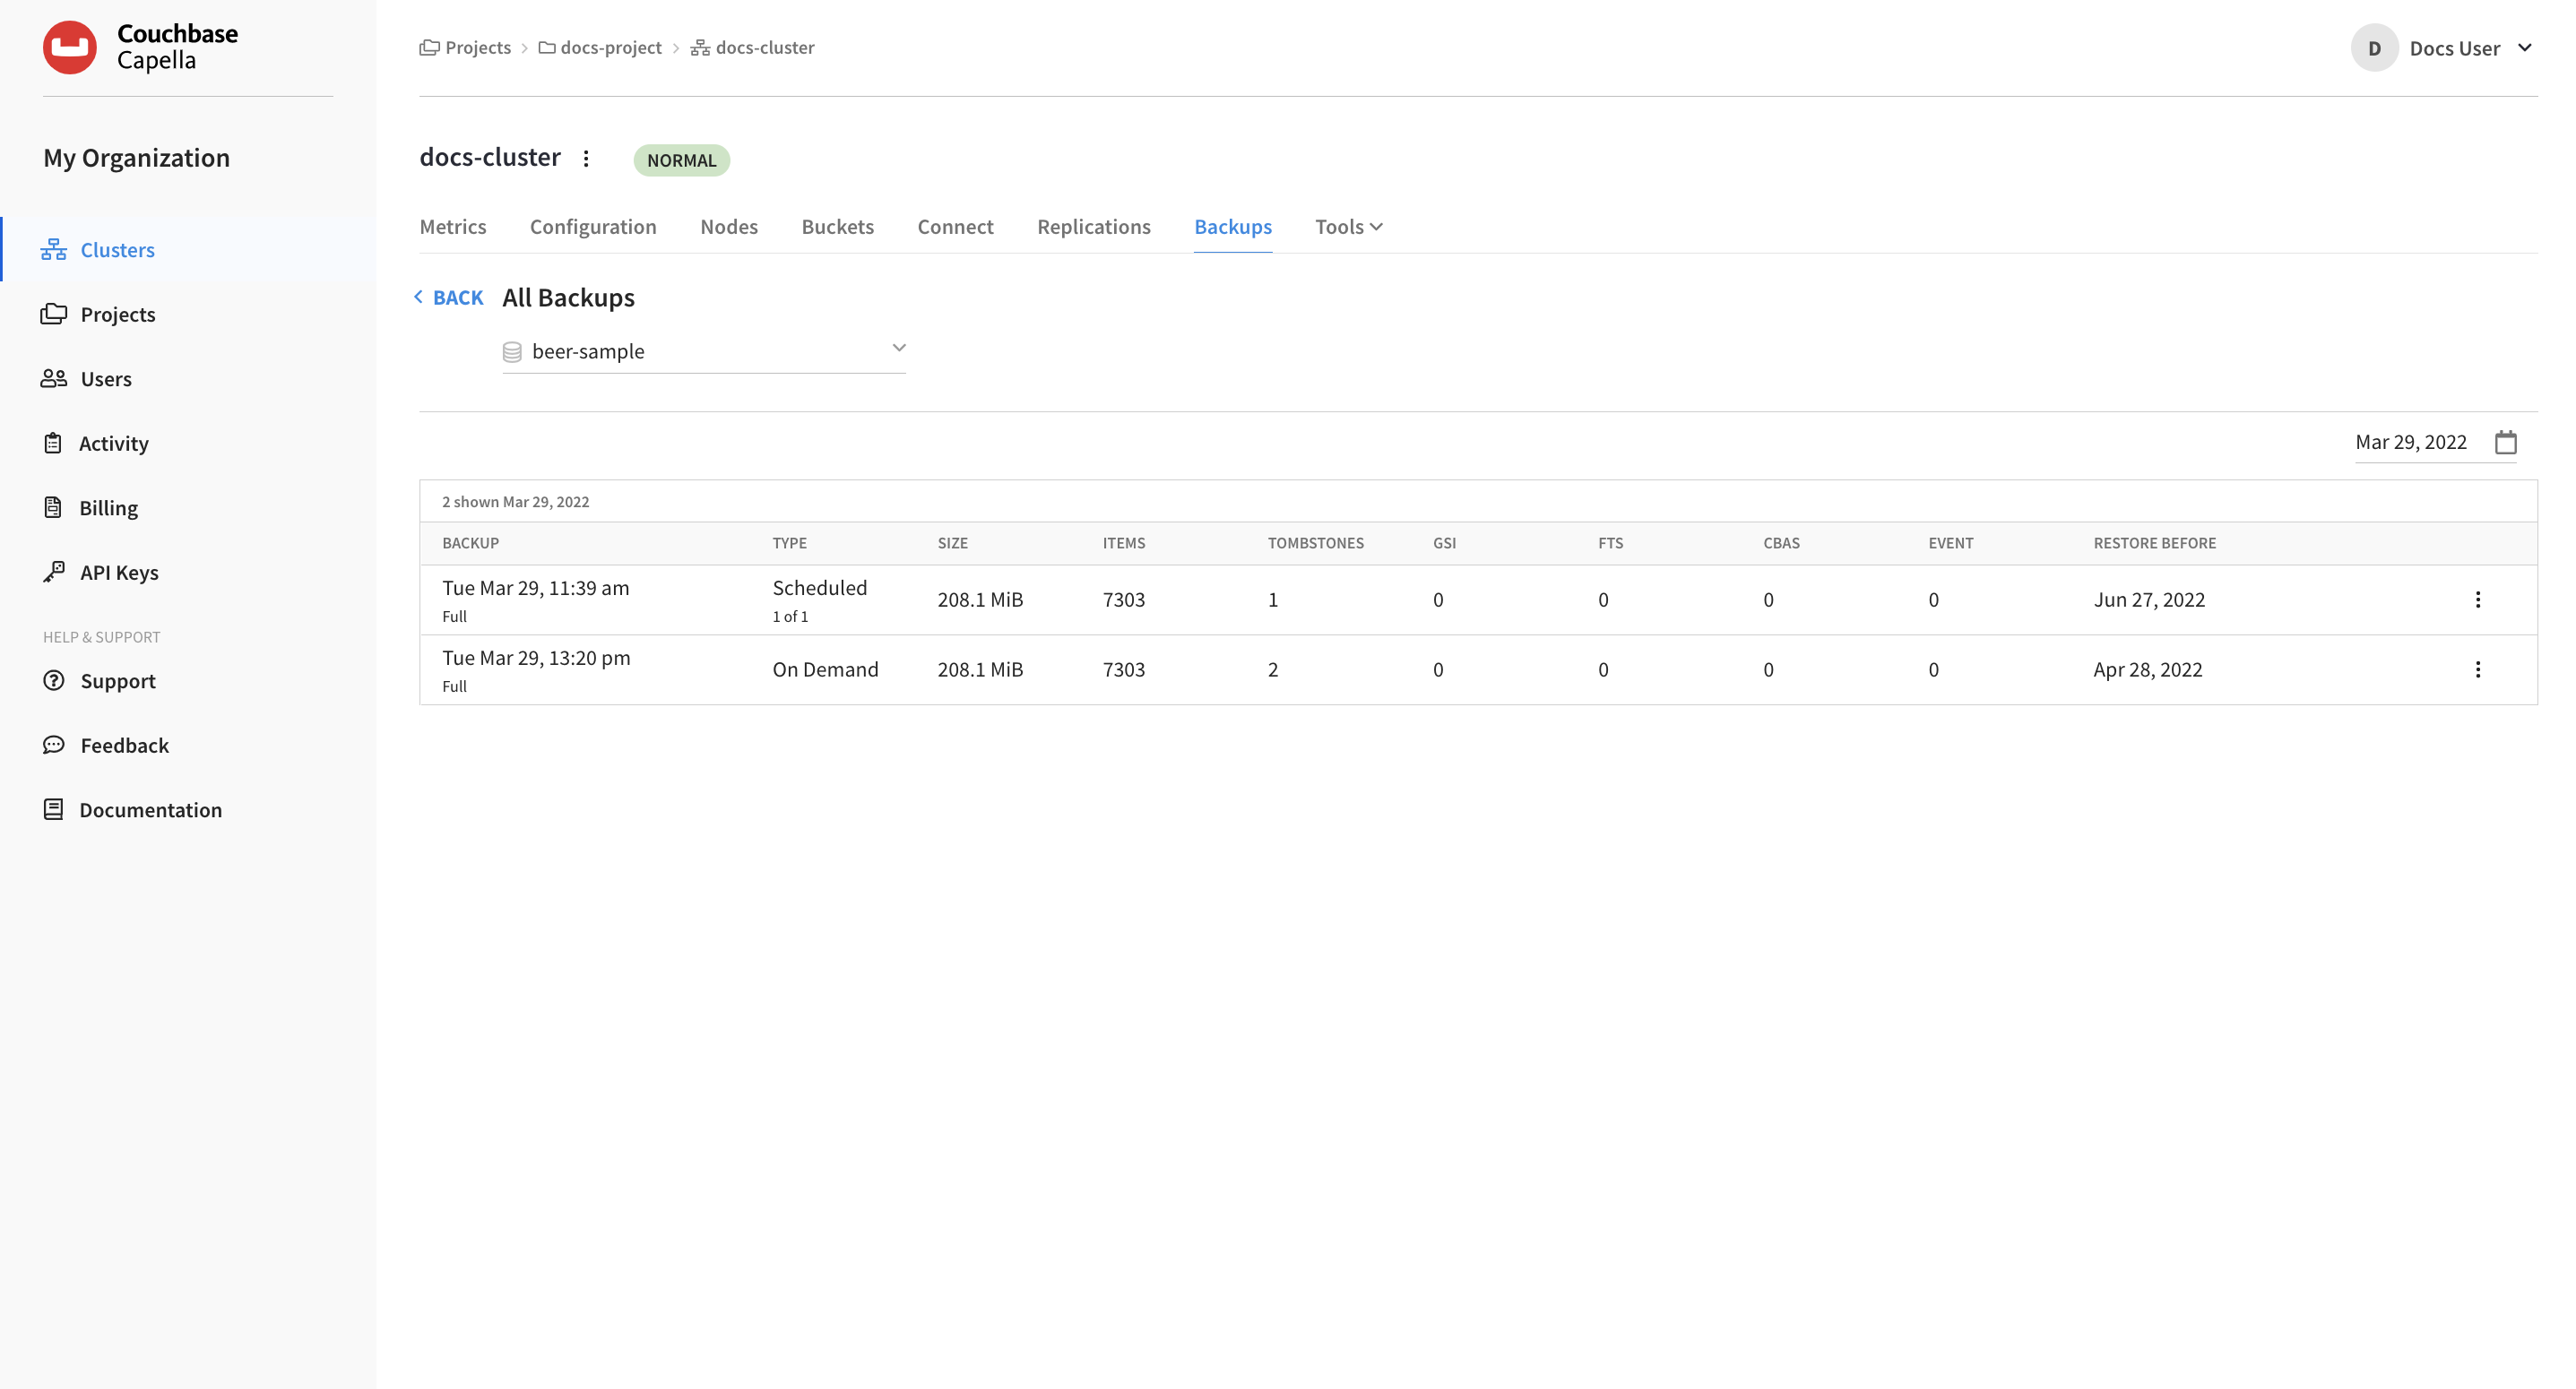This screenshot has height=1389, width=2576.
Task: Click the Mar 29, 2022 date field
Action: point(2410,442)
